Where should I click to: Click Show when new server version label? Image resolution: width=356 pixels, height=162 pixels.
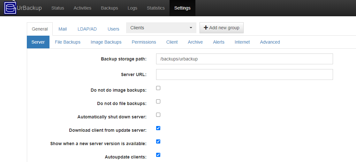coord(98,144)
